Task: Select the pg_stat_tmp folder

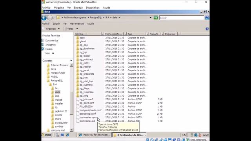Action: tap(86, 81)
